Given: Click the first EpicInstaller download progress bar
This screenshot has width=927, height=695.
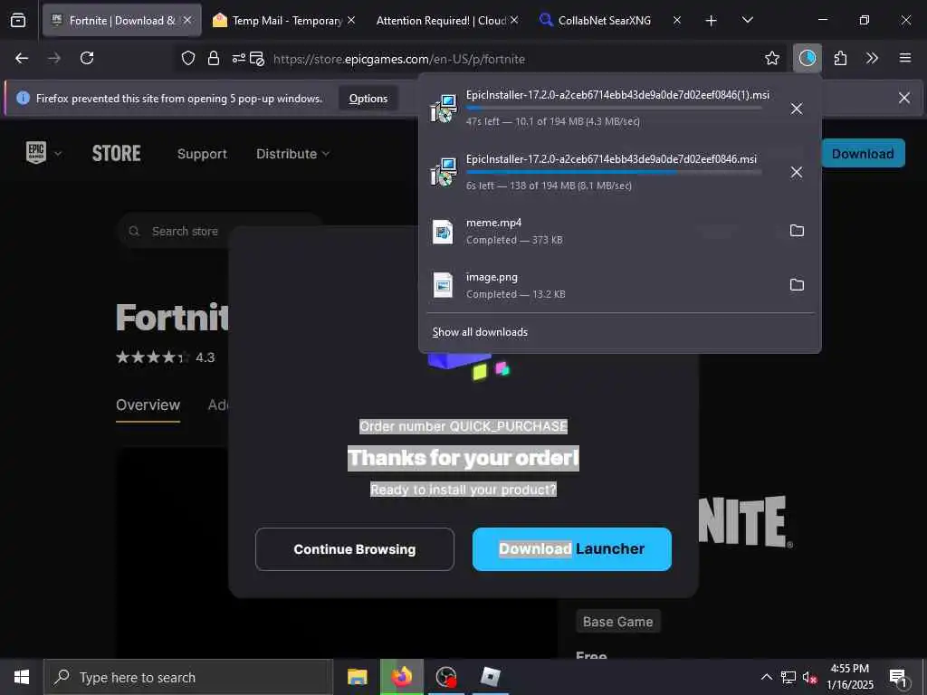Looking at the screenshot, I should point(614,109).
